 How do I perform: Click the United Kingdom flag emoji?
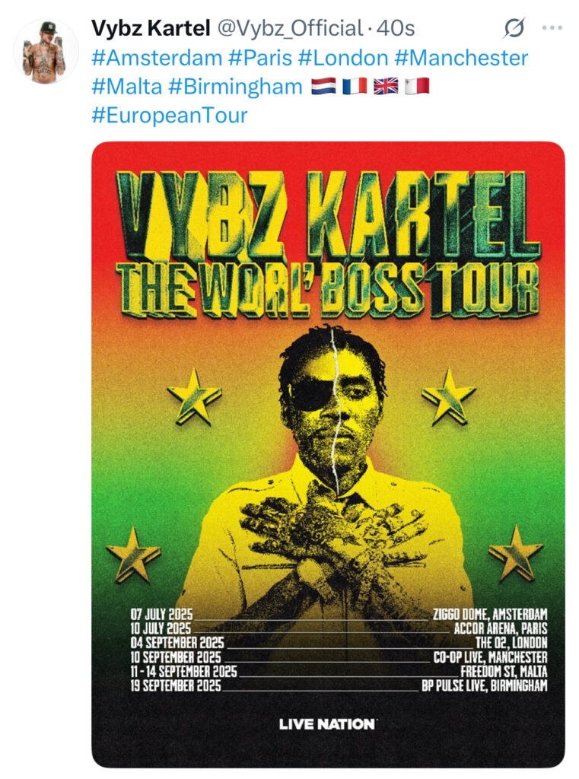pyautogui.click(x=387, y=87)
